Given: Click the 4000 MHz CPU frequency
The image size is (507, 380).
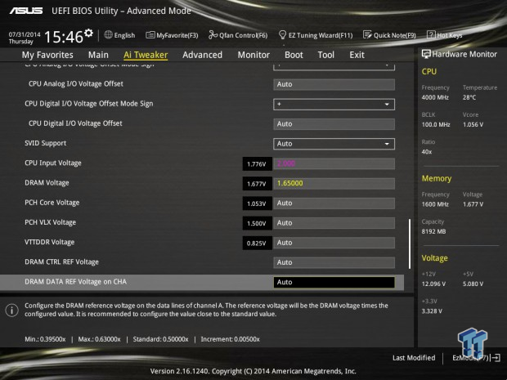Looking at the screenshot, I should pyautogui.click(x=435, y=97).
